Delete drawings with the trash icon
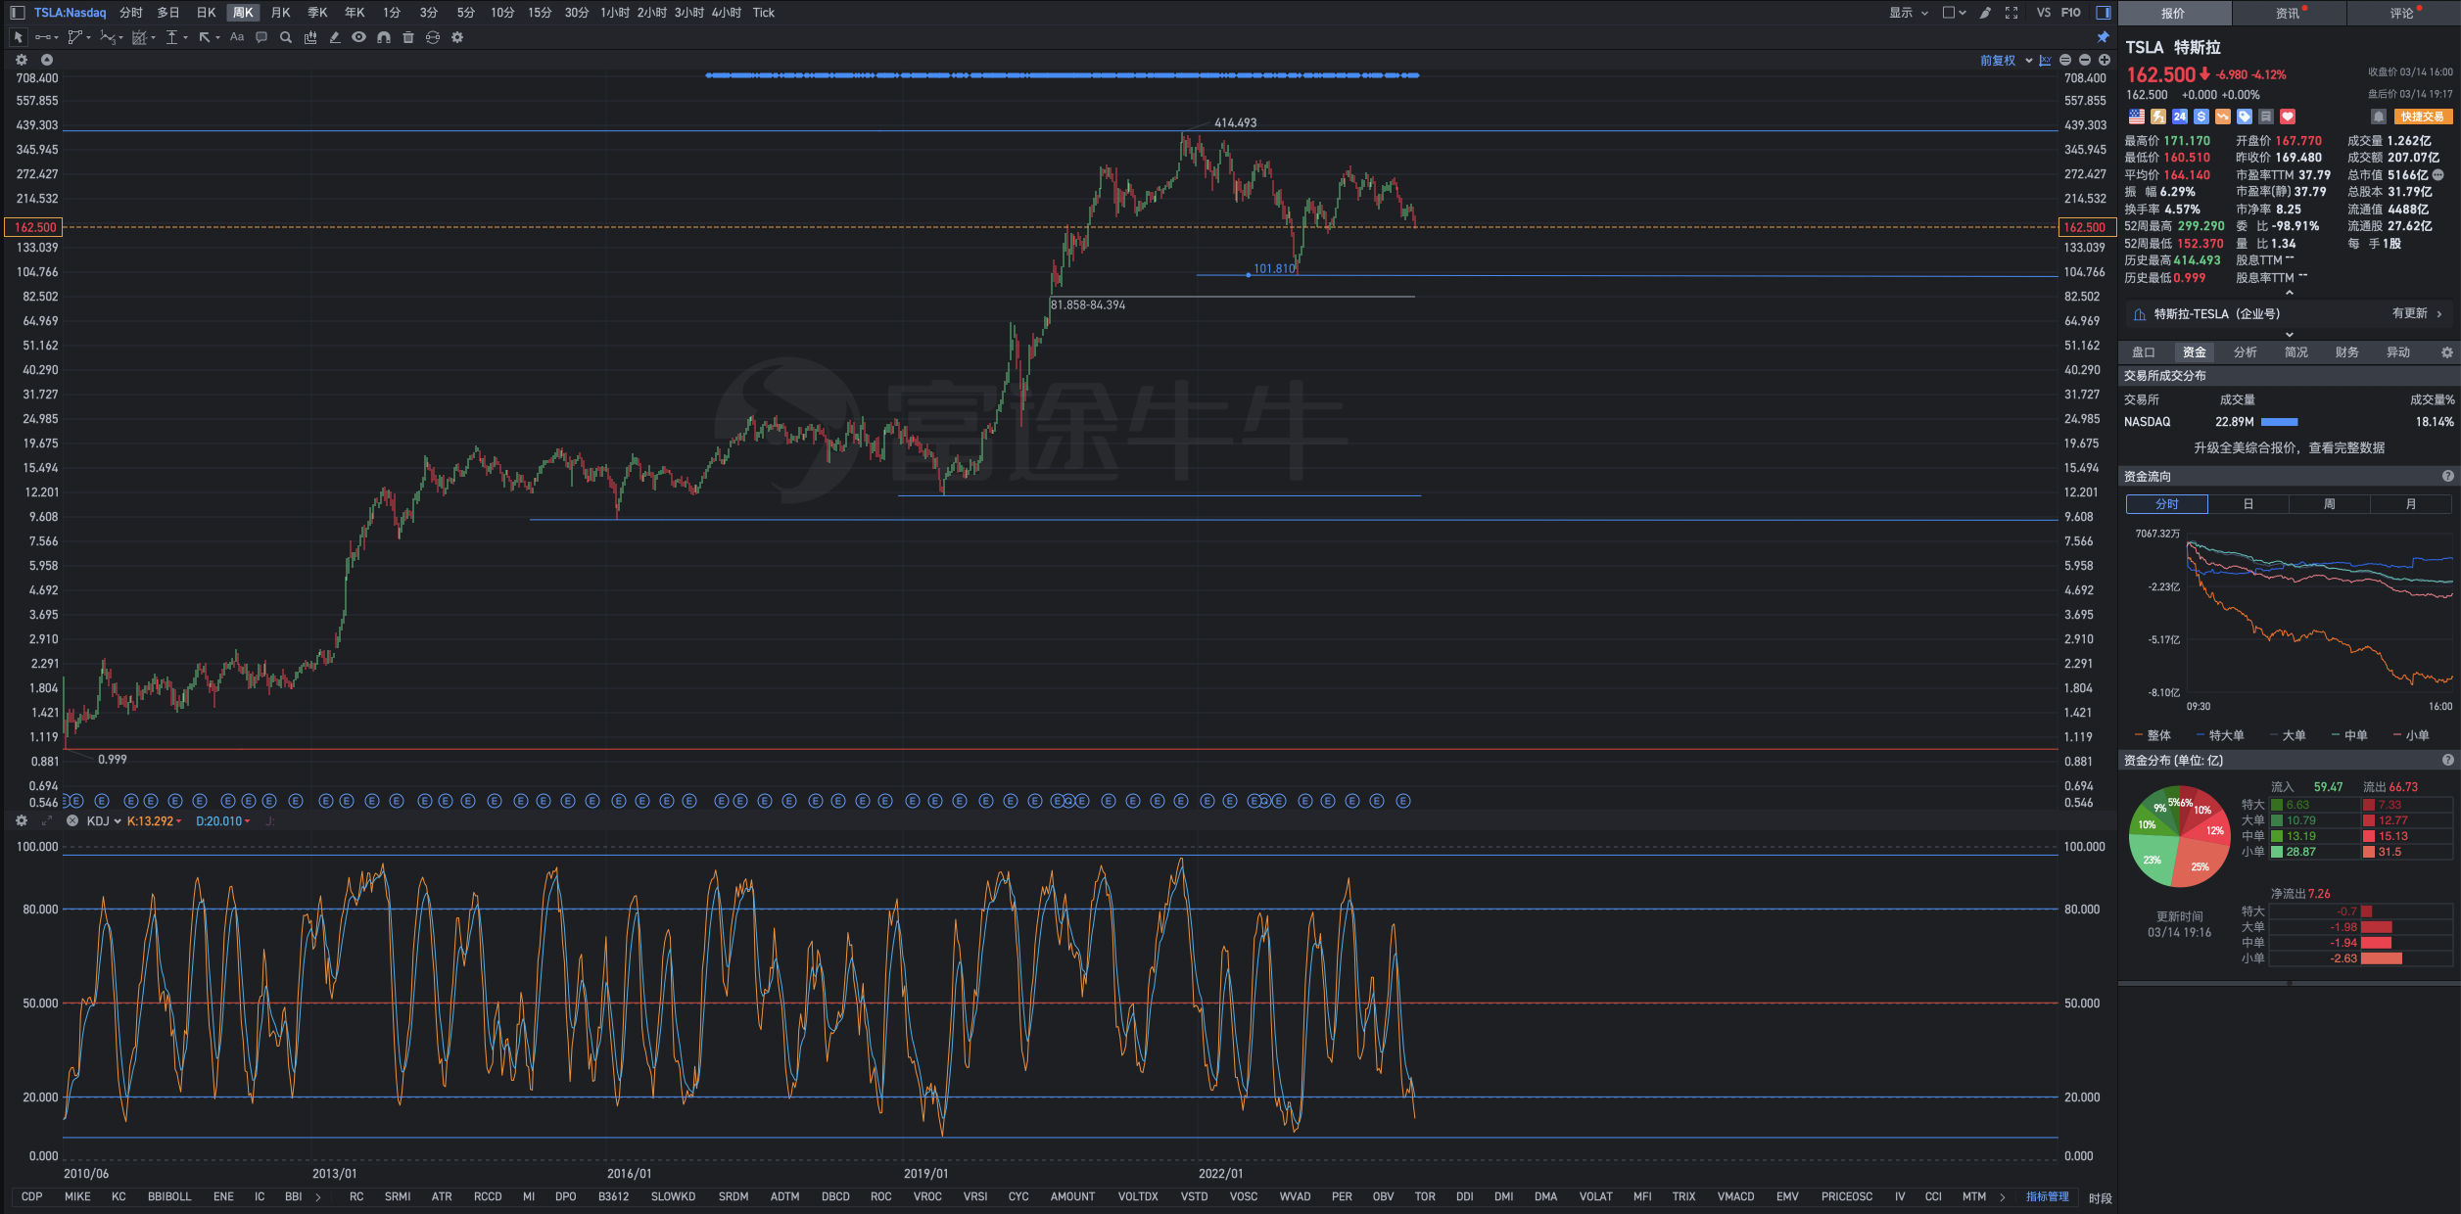The image size is (2461, 1214). pyautogui.click(x=408, y=37)
